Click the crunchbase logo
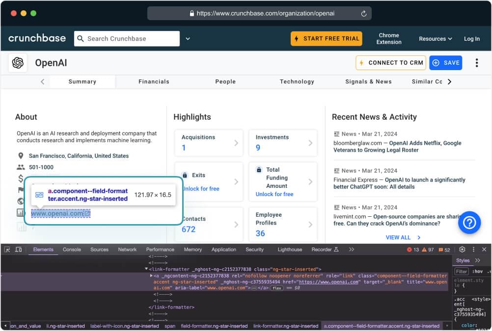 (37, 38)
